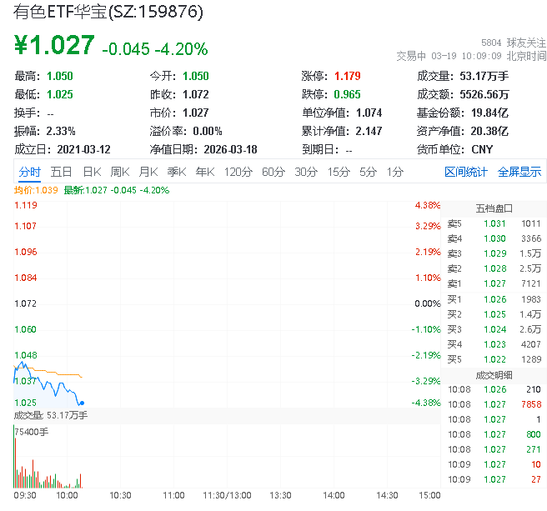This screenshot has width=547, height=511.
Task: Click the 基金份额 value 19.84亿
Action: coord(489,113)
